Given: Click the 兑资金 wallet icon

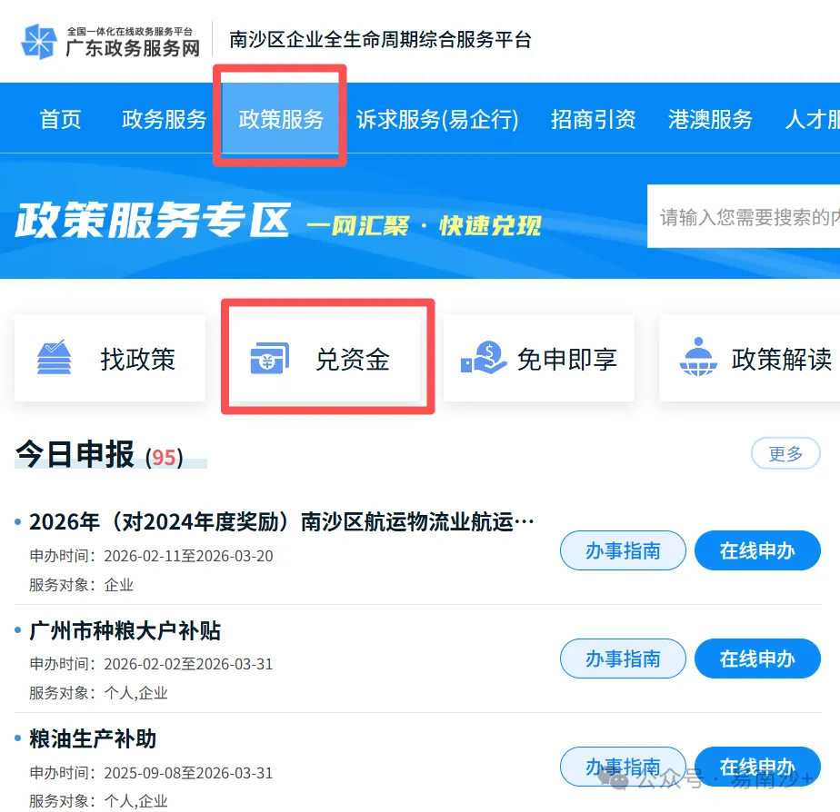Looking at the screenshot, I should coord(269,358).
